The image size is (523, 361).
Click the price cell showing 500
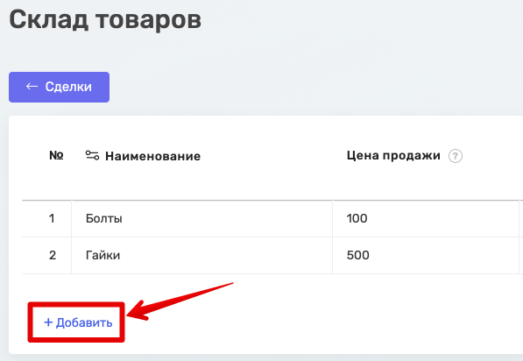426,255
